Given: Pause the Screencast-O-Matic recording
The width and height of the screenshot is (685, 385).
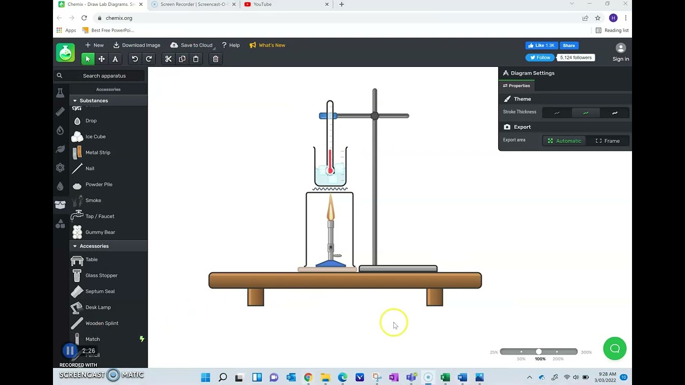Looking at the screenshot, I should tap(70, 351).
